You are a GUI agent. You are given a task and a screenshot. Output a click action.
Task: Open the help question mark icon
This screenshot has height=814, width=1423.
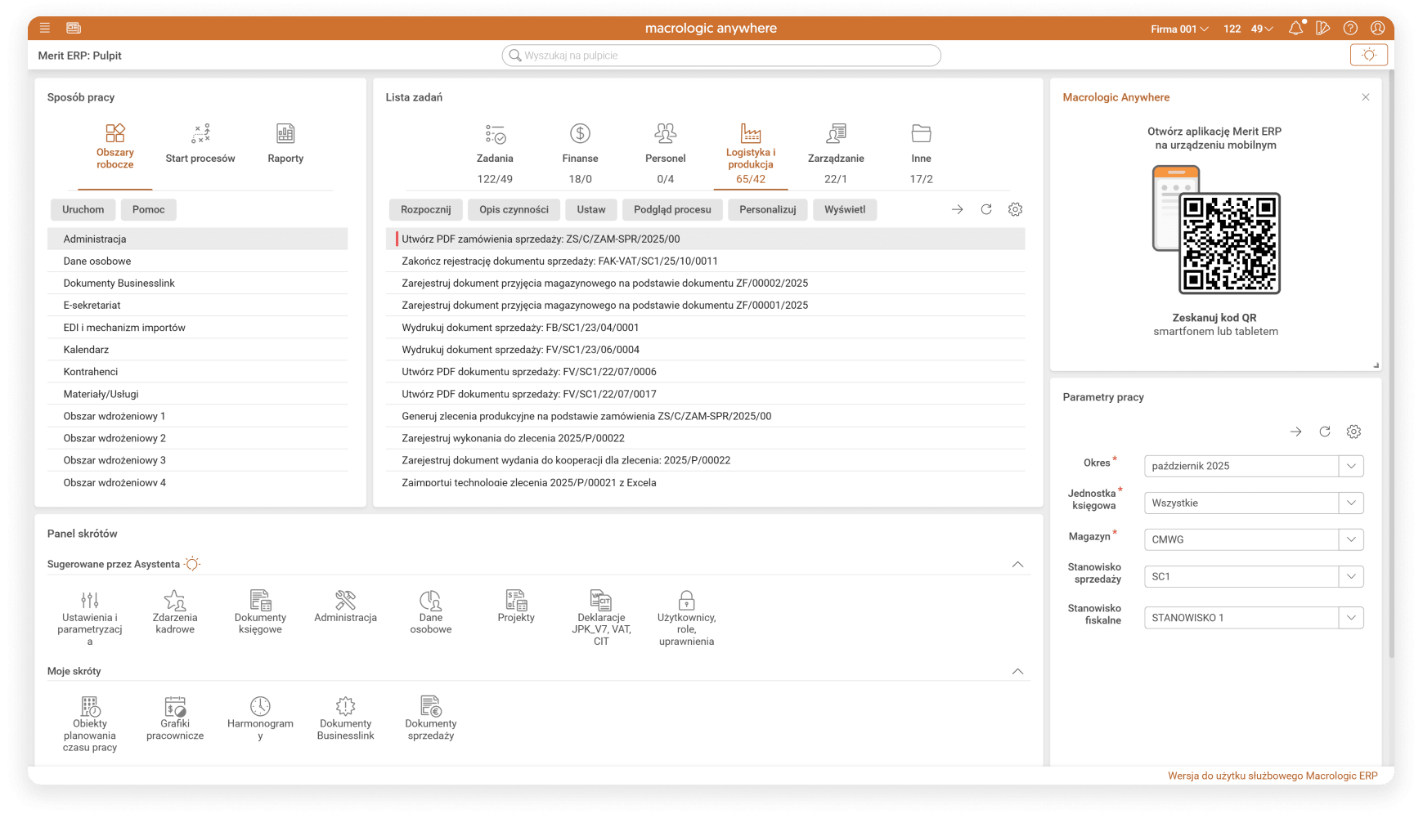pyautogui.click(x=1350, y=29)
